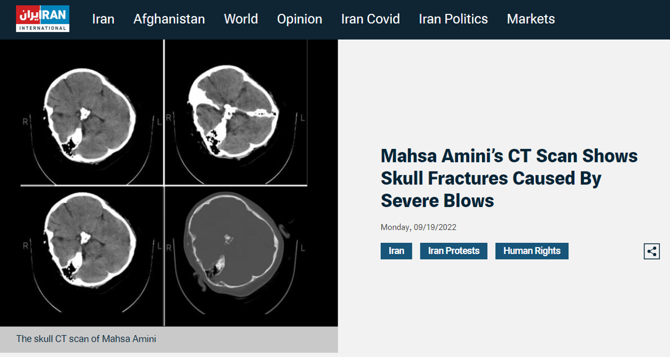Image resolution: width=670 pixels, height=357 pixels.
Task: Click the center crosshair dividing the CT scans
Action: coord(164,185)
